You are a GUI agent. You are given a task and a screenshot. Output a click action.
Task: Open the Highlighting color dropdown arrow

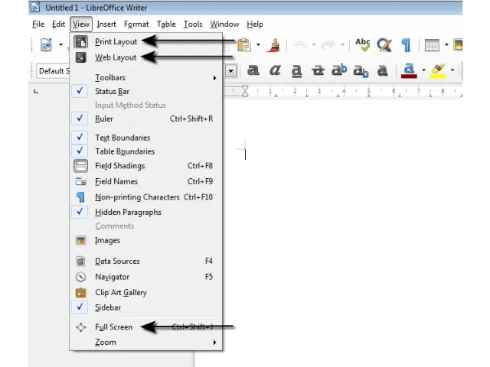452,70
